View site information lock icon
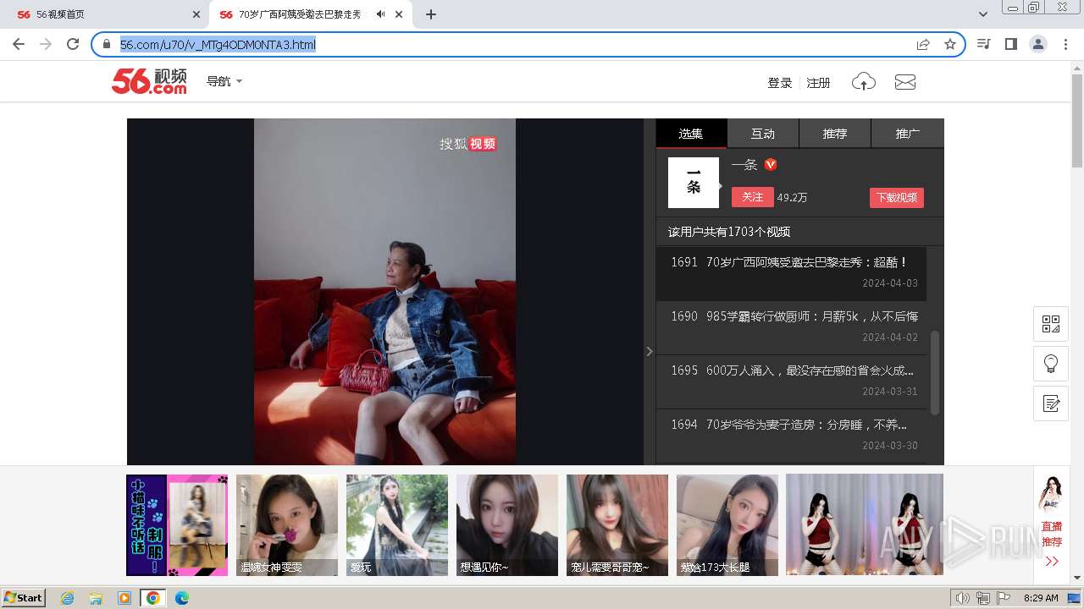 point(107,44)
